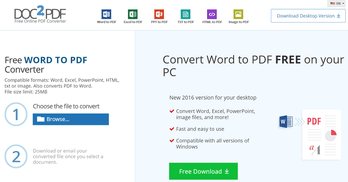This screenshot has width=348, height=182.
Task: Click the green Free Download button
Action: pyautogui.click(x=203, y=172)
